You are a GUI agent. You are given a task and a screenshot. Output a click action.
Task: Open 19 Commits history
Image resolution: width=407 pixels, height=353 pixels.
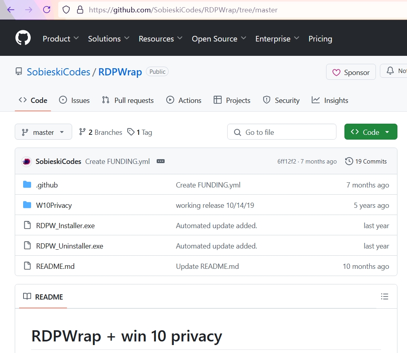(366, 162)
